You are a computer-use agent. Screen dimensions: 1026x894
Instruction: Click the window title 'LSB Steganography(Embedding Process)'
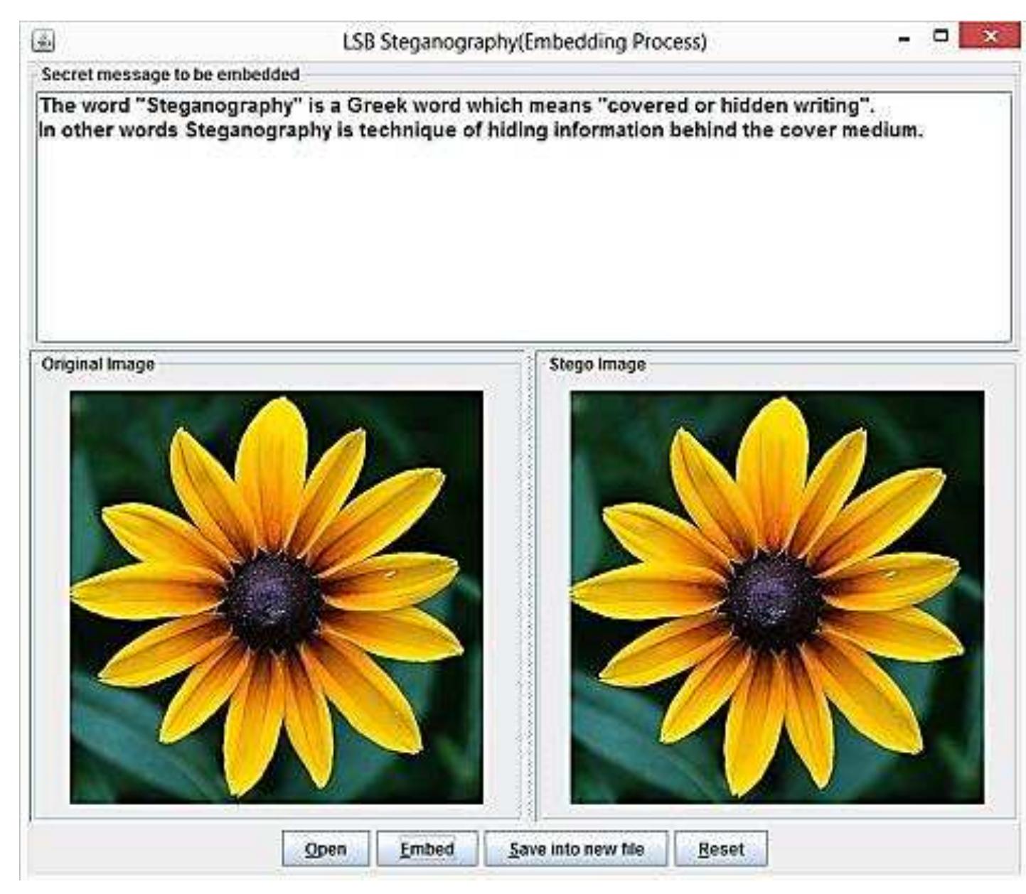525,42
